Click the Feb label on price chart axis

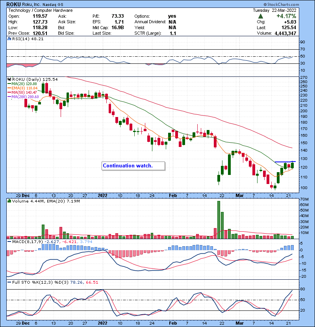pyautogui.click(x=173, y=196)
